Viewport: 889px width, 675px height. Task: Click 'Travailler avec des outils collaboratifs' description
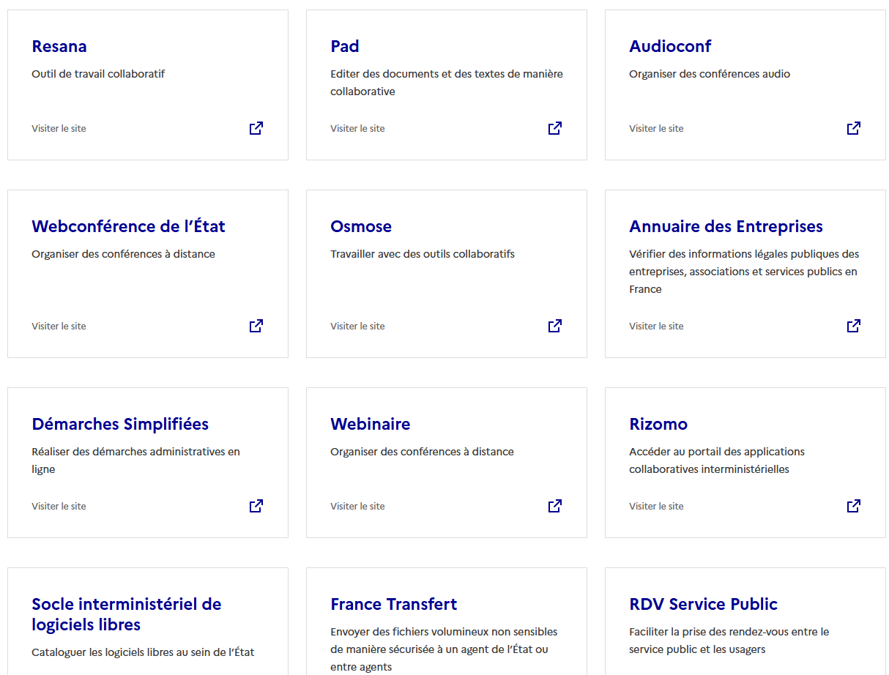tap(423, 254)
